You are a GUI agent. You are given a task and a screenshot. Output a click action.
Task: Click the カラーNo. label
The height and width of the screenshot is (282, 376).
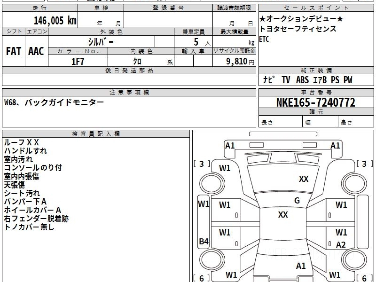pyautogui.click(x=78, y=51)
